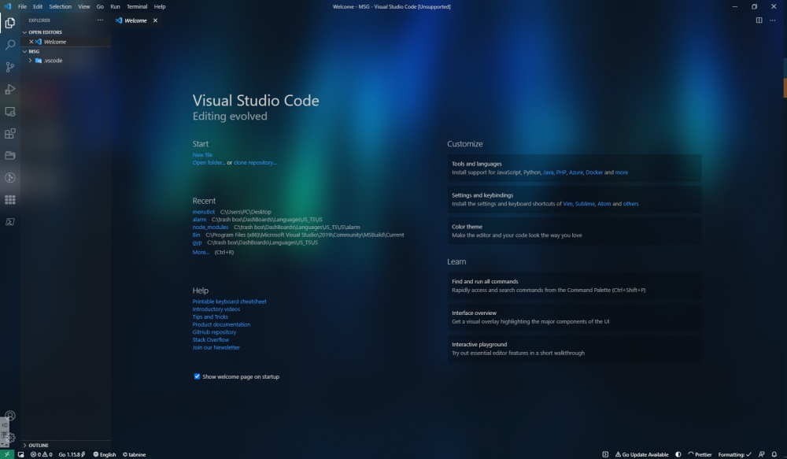The image size is (787, 459).
Task: Toggle Formatting checkmark in status bar
Action: coord(734,454)
